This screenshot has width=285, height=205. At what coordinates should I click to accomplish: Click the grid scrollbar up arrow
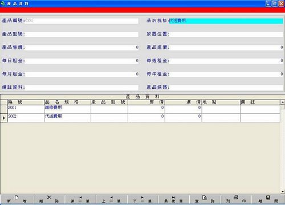283,102
